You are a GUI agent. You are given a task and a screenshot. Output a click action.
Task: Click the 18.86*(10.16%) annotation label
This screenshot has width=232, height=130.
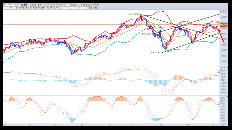pyautogui.click(x=156, y=52)
